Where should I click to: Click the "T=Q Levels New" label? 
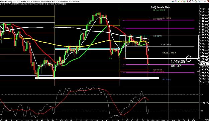(x=161, y=7)
